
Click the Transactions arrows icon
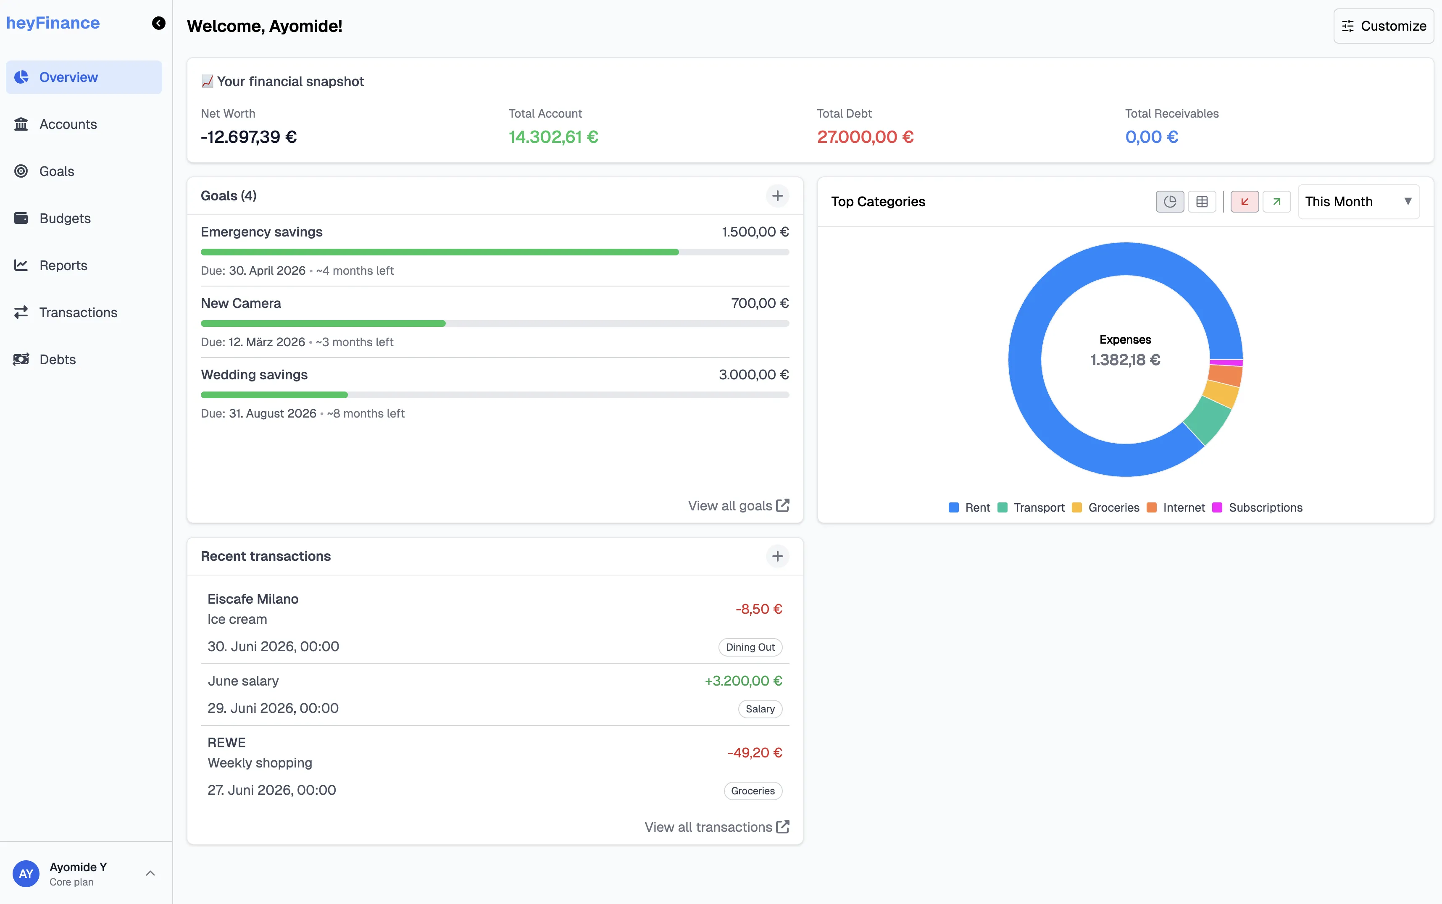(x=21, y=312)
